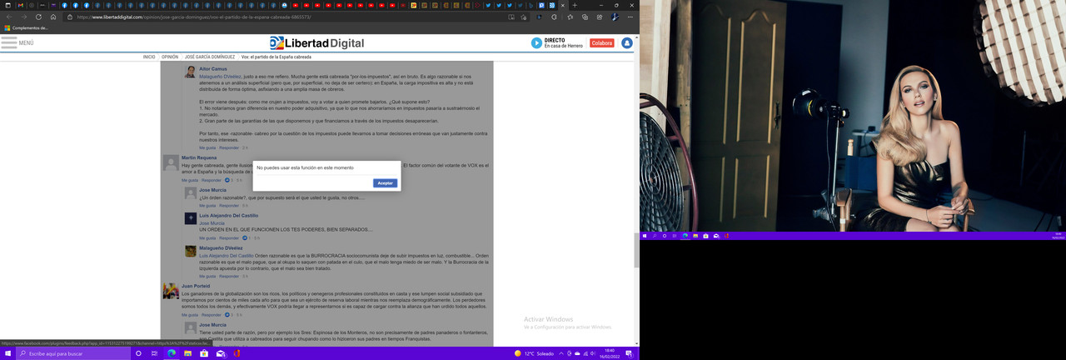This screenshot has width=1066, height=360.
Task: Open the blue user profile icon
Action: pos(627,42)
